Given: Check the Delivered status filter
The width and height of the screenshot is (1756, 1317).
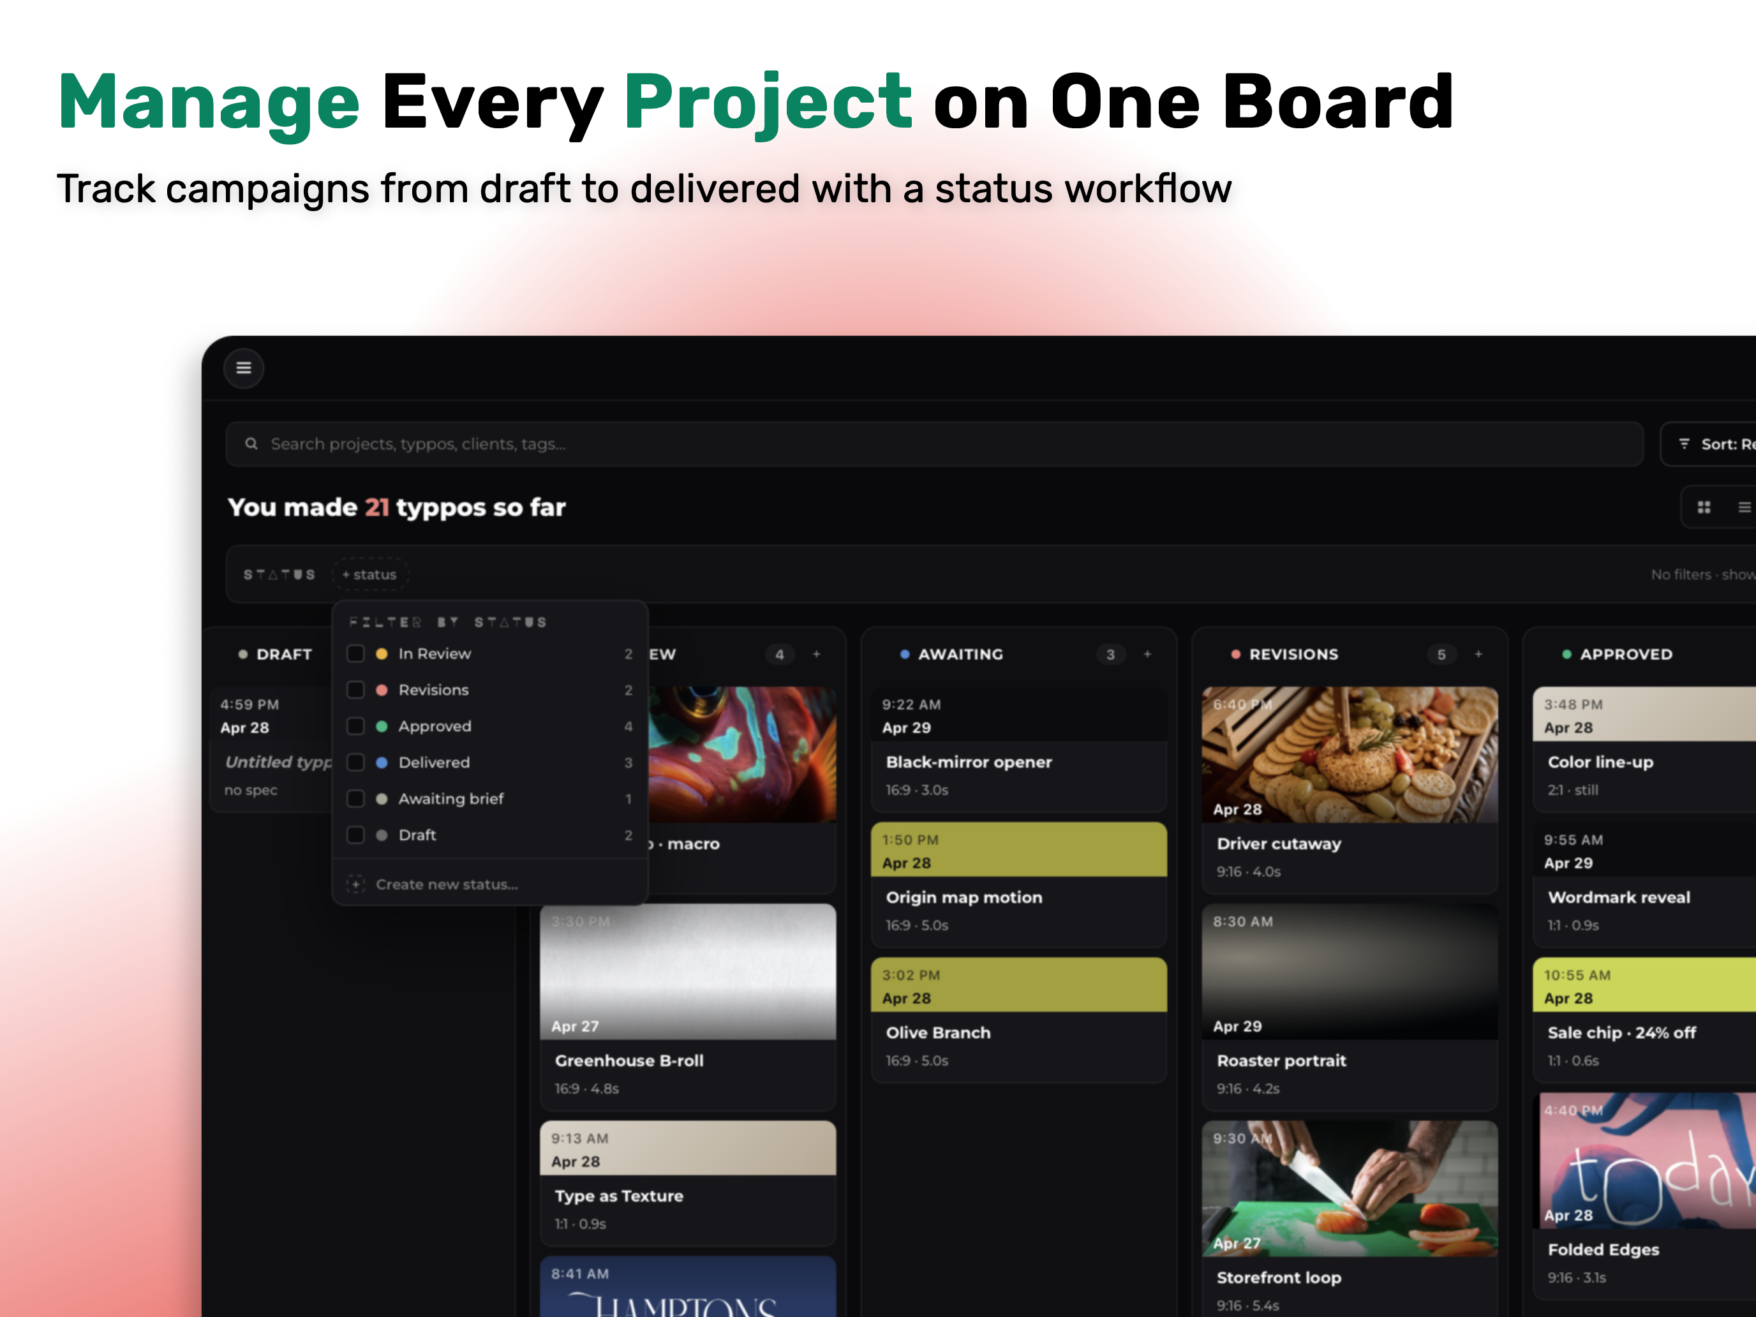Looking at the screenshot, I should point(355,762).
